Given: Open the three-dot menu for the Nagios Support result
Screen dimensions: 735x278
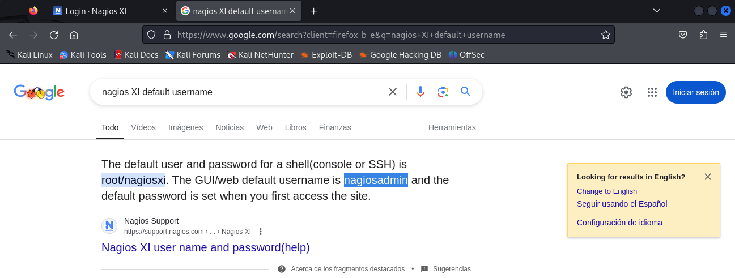Looking at the screenshot, I should point(261,232).
